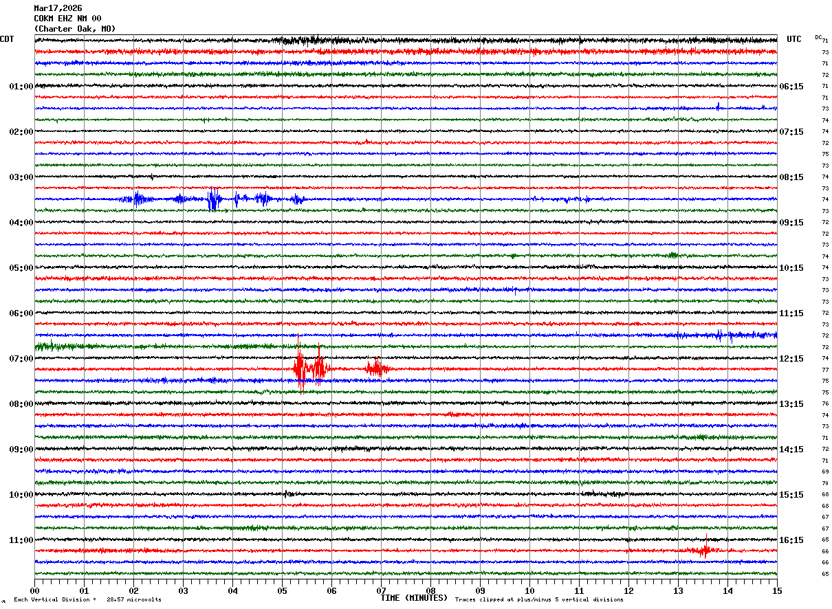Click the blue spike near minute 13.8 at 01:30
This screenshot has width=832, height=609.
[718, 107]
